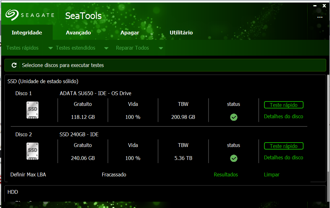The image size is (330, 208).
Task: Click the 'HDD' section heading
Action: (x=13, y=192)
